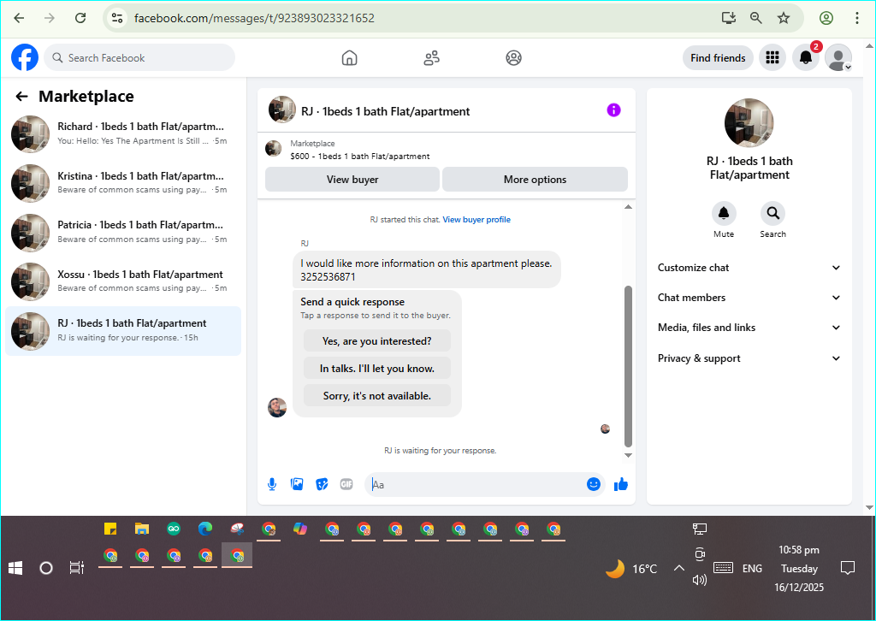Image resolution: width=876 pixels, height=621 pixels.
Task: Click the Facebook logo
Action: coord(25,57)
